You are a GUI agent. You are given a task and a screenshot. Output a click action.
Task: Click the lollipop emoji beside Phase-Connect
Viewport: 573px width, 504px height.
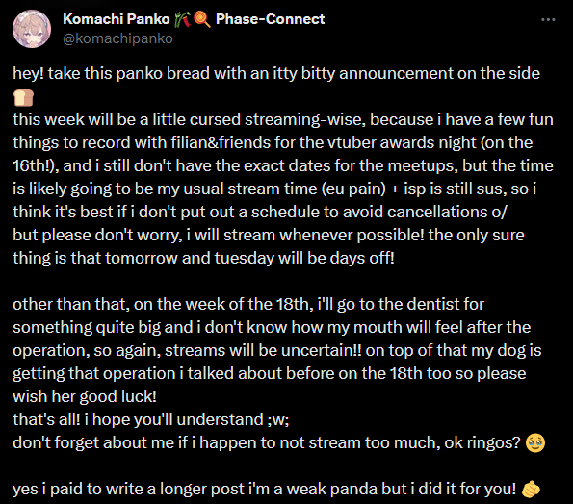tap(202, 19)
